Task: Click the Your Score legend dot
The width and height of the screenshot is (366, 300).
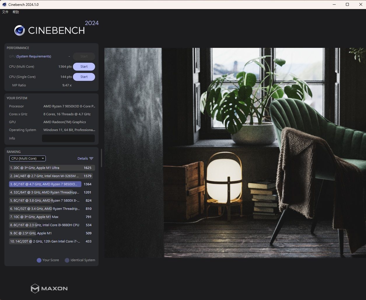Action: coord(39,260)
